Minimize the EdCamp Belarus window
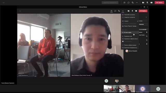This screenshot has height=93, width=166. pyautogui.click(x=141, y=7)
